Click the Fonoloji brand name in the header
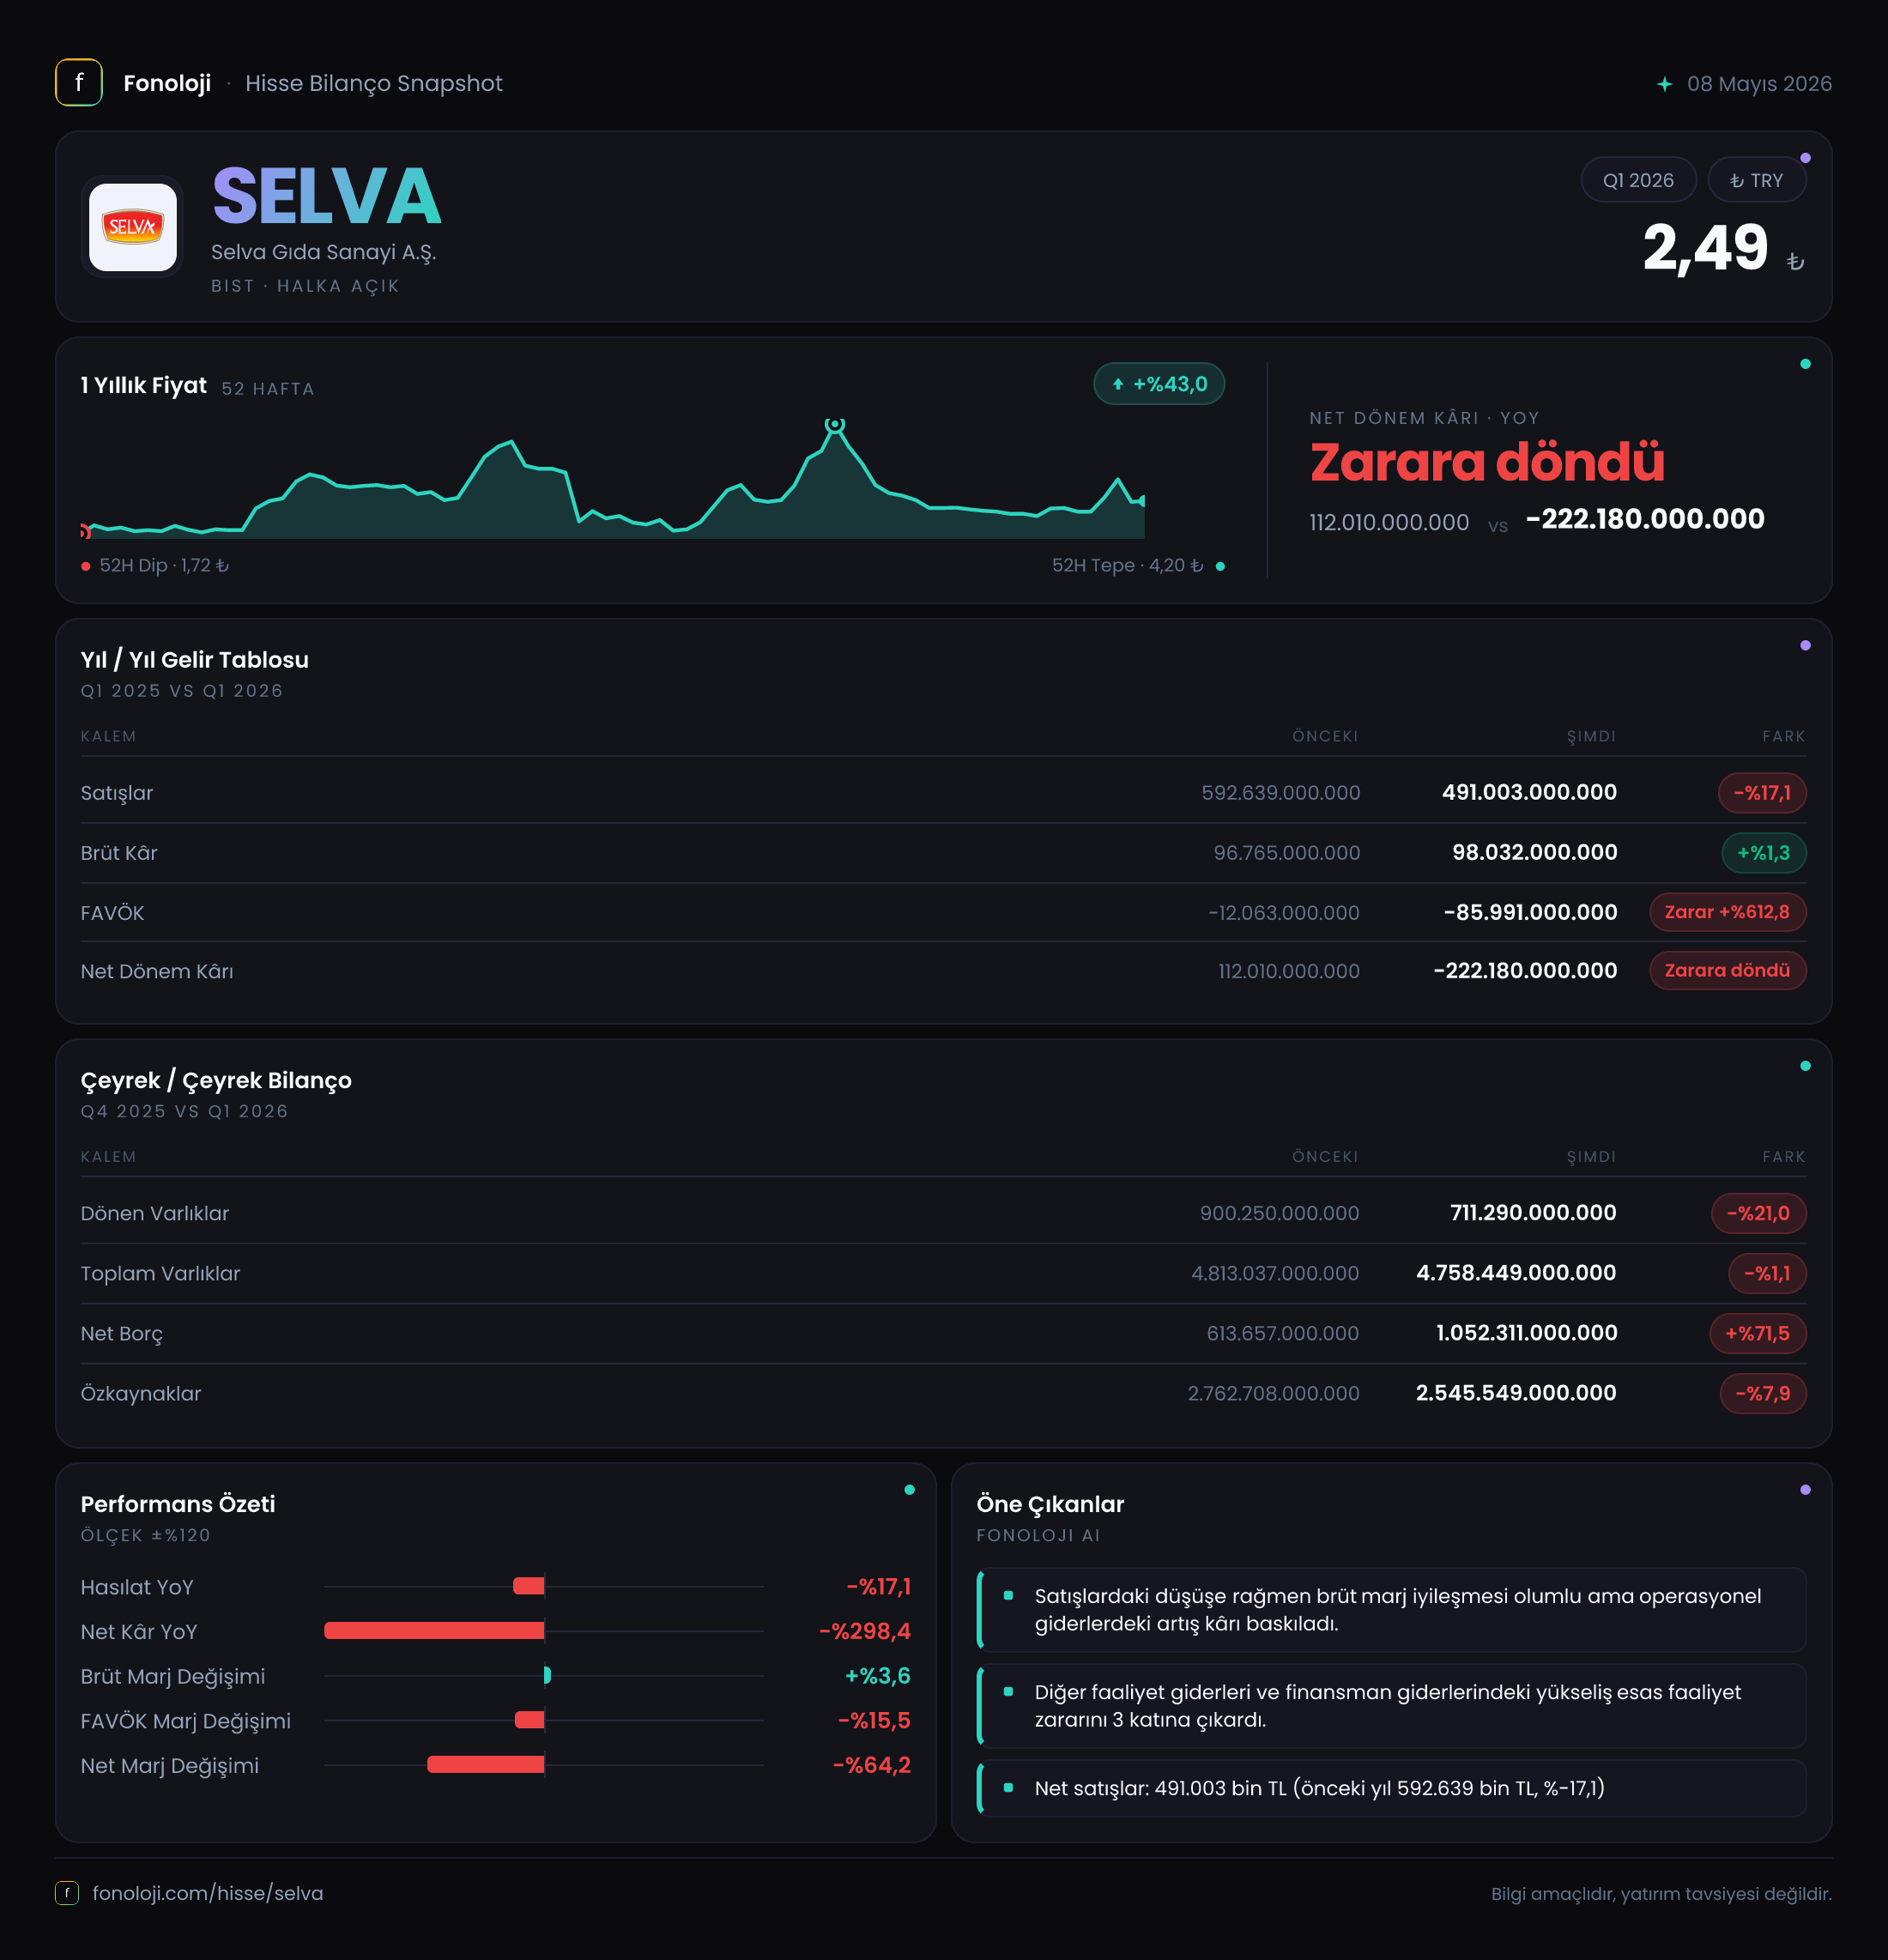 [167, 83]
